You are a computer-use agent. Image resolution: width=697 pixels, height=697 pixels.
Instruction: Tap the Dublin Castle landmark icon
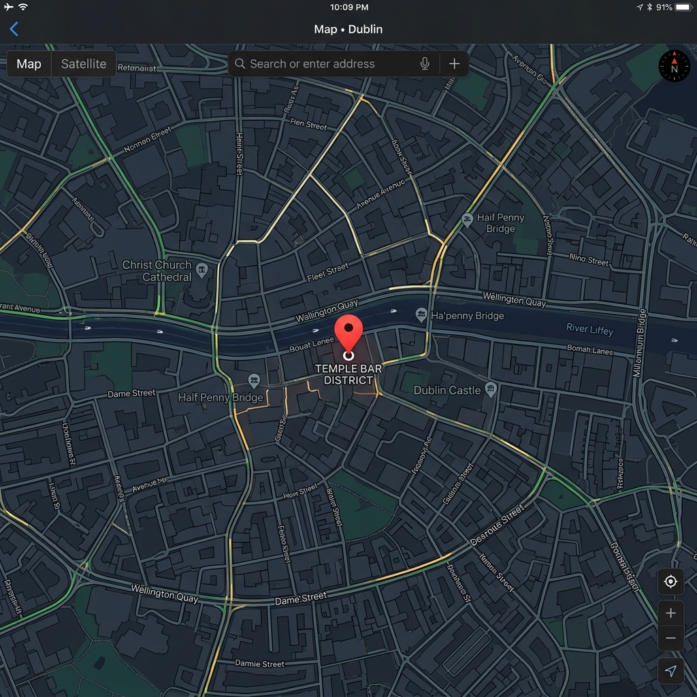tap(491, 390)
